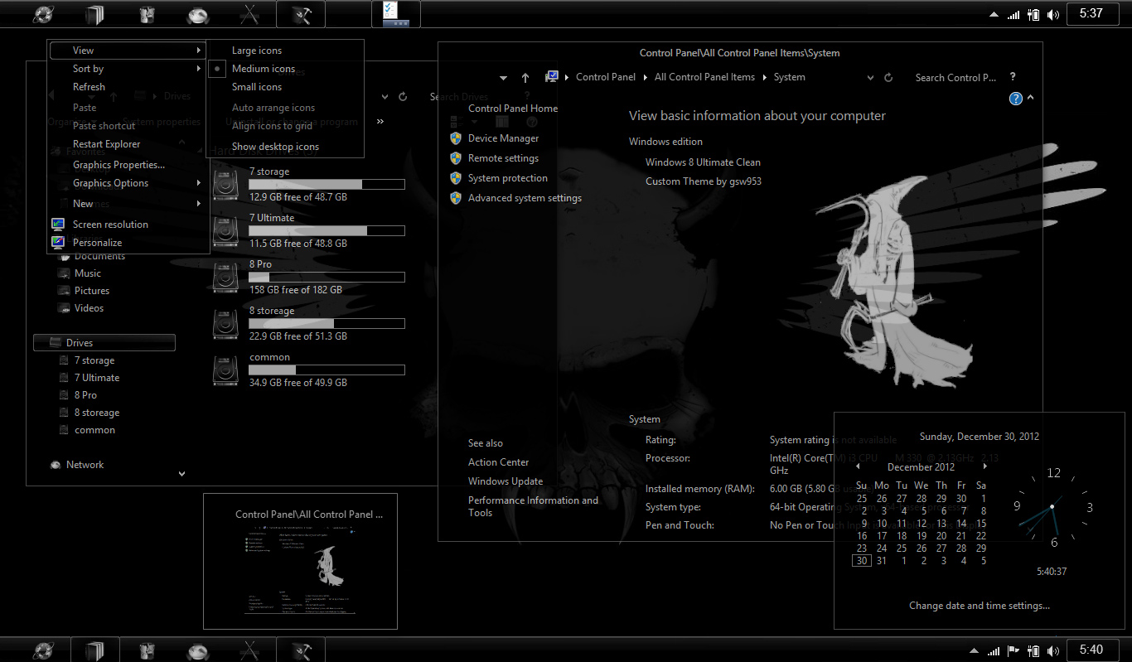The width and height of the screenshot is (1132, 662).
Task: Toggle Align icons to grid
Action: click(x=272, y=126)
